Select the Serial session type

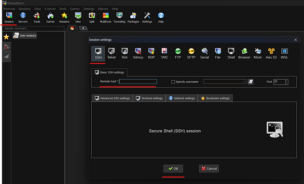click(x=205, y=53)
